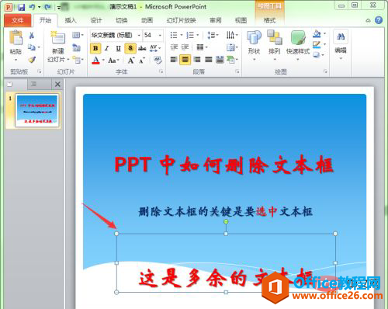The width and height of the screenshot is (388, 309).
Task: Click the Editing (编辑) binoculars icon
Action: tap(341, 37)
